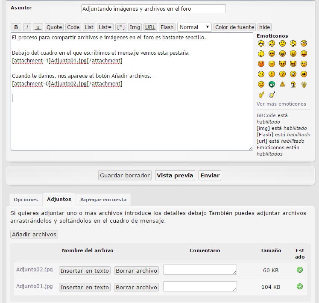The width and height of the screenshot is (319, 303).
Task: Click inside the message text area
Action: point(132,91)
